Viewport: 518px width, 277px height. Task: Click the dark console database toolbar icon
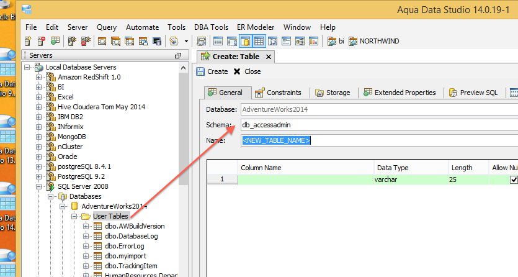click(157, 41)
